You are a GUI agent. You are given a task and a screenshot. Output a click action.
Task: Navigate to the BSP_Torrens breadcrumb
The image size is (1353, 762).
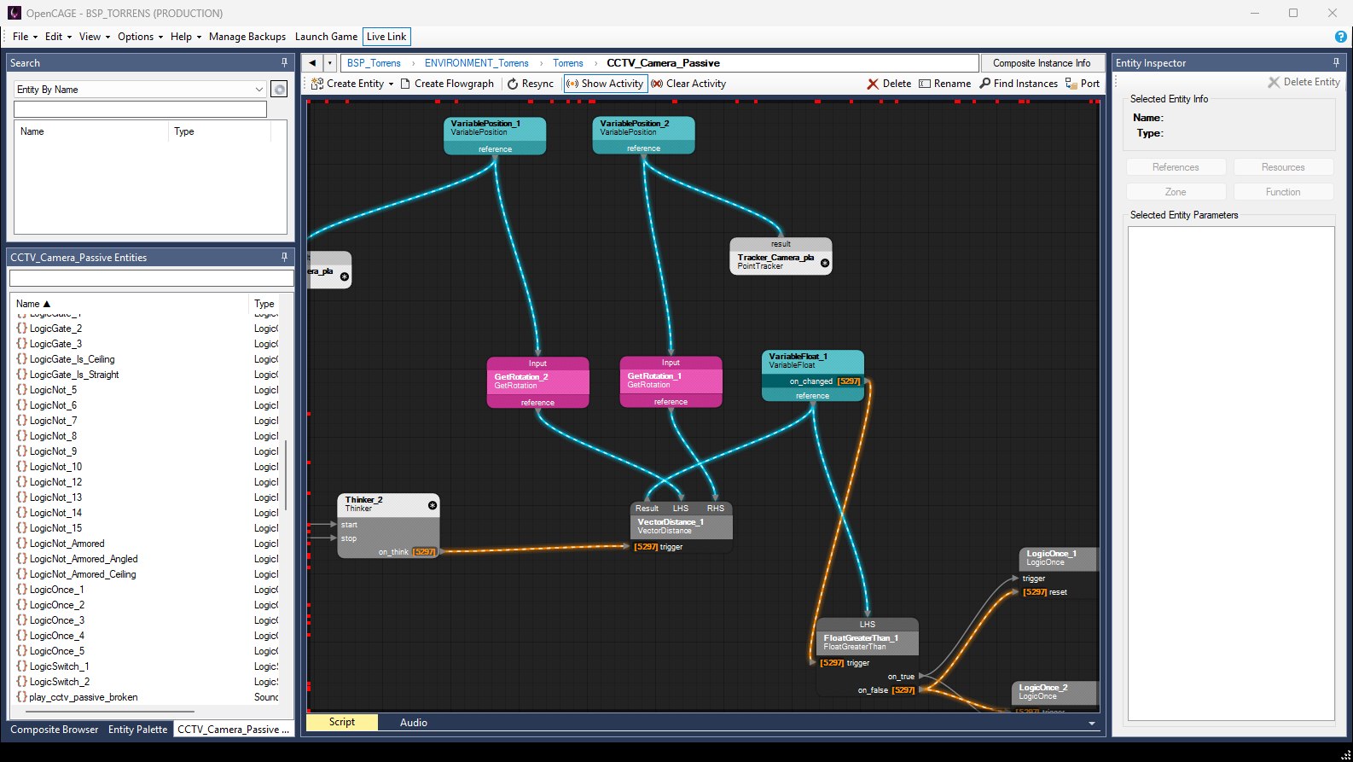(374, 63)
